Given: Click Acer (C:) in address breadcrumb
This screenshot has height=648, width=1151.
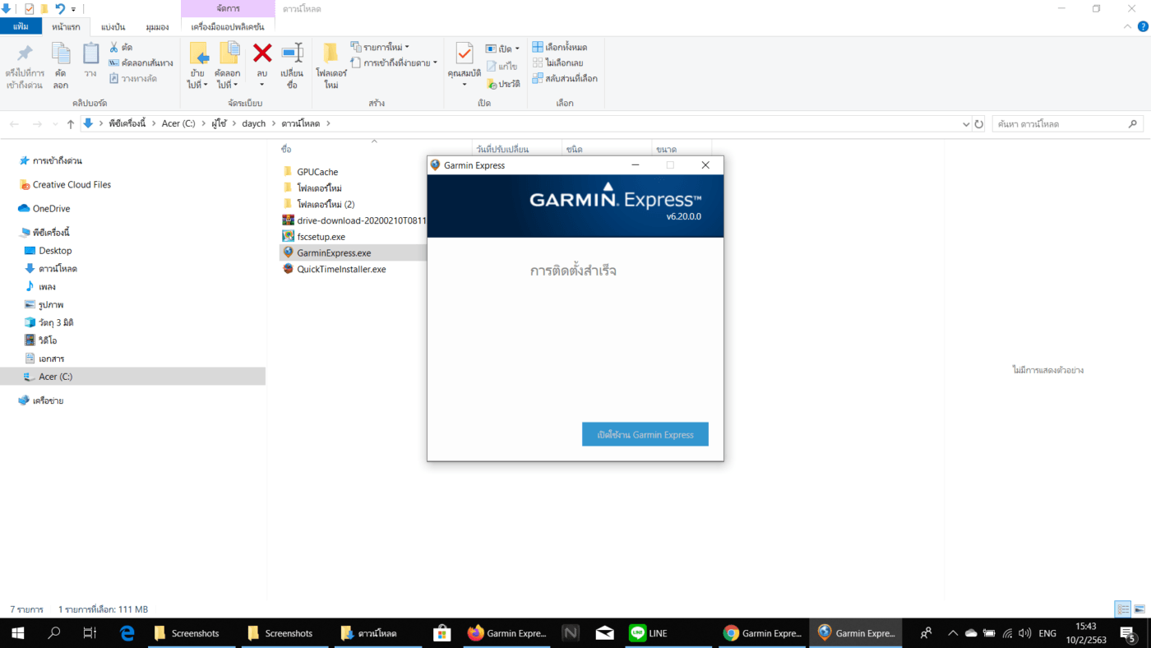Looking at the screenshot, I should pos(178,123).
